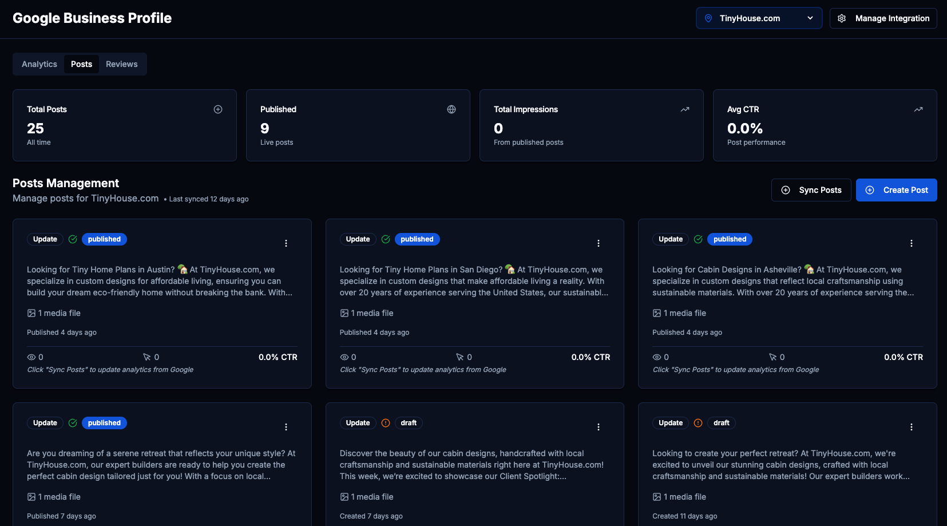Click the green check icon on Austin post
The height and width of the screenshot is (526, 947).
coord(73,239)
